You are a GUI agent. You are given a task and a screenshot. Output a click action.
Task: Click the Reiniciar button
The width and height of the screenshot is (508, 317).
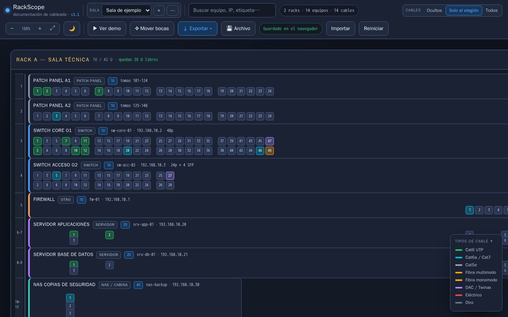373,29
